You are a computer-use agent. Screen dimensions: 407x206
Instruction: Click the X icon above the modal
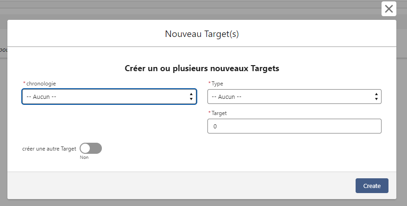389,9
